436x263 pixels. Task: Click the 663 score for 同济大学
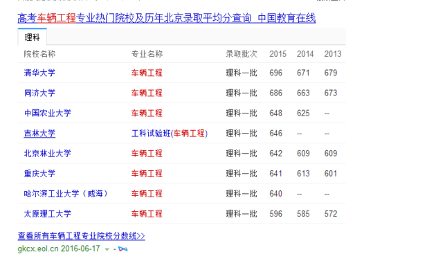[303, 93]
